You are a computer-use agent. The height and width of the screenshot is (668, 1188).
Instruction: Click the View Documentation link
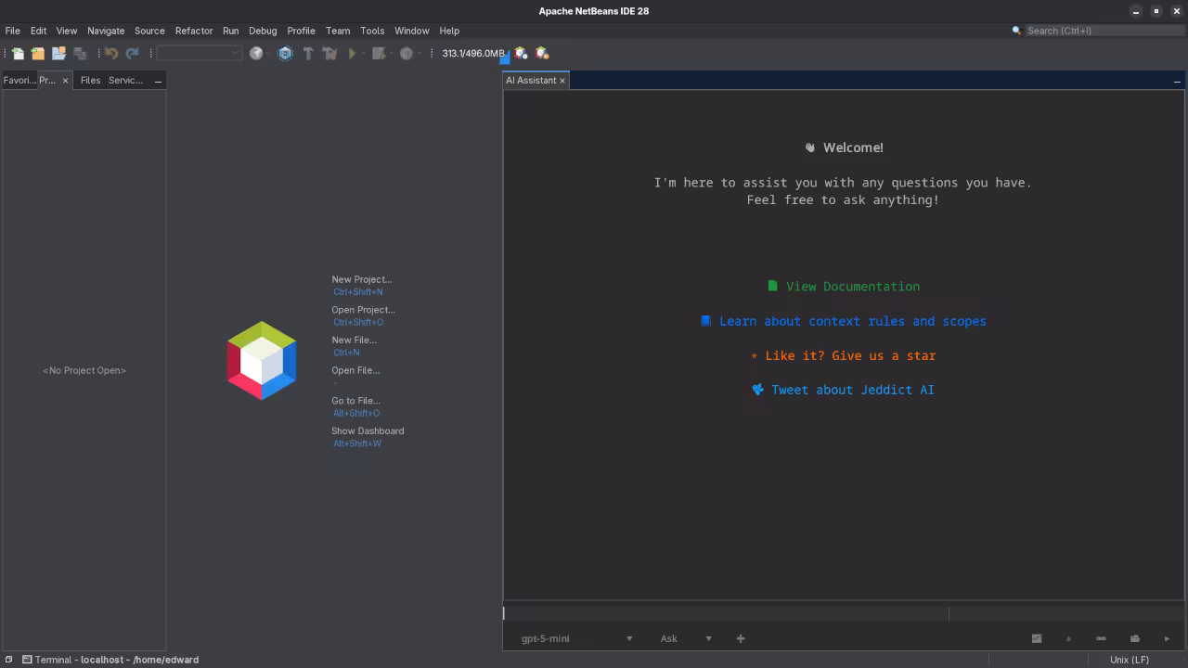[851, 286]
